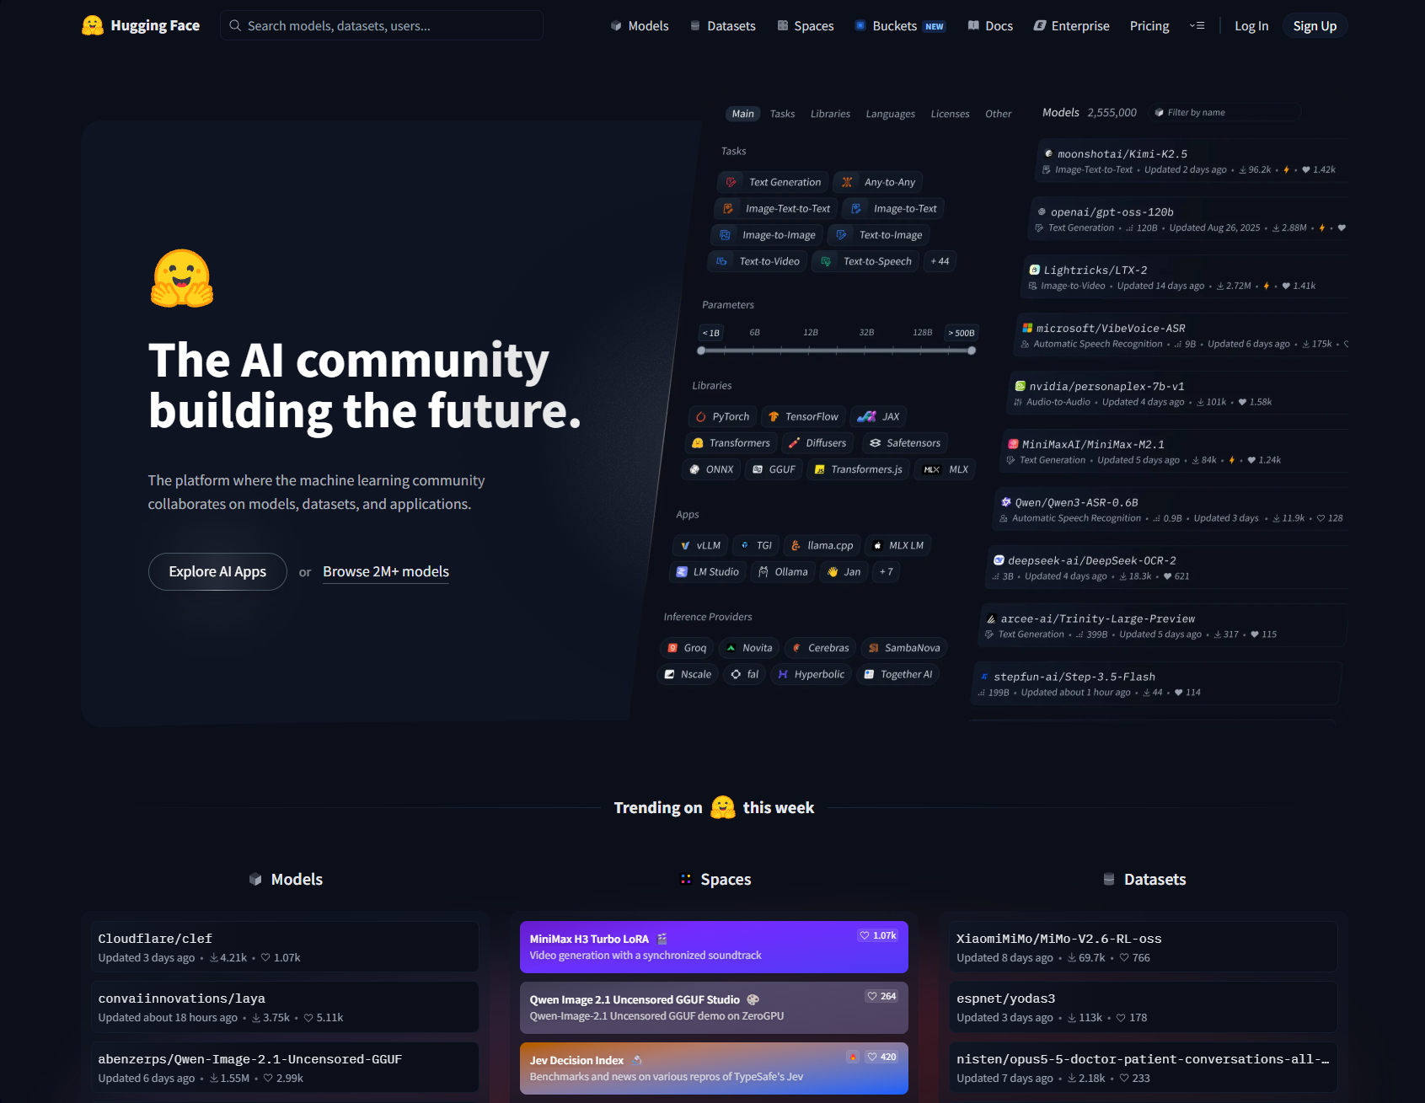Open the moonshotai/Kimi-K2.5 model card
Screen dimensions: 1425x1103
[1192, 161]
